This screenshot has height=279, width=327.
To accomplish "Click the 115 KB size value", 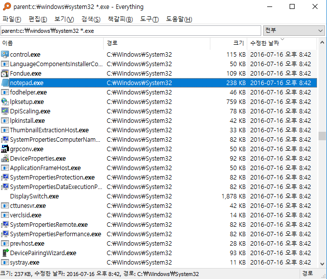I will coord(236,55).
